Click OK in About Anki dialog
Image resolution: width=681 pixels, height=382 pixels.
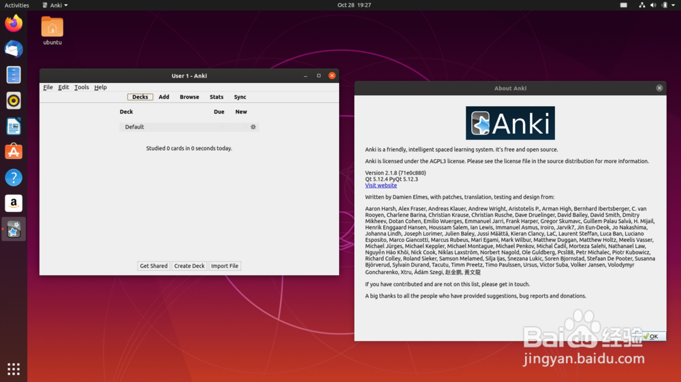tap(651, 336)
